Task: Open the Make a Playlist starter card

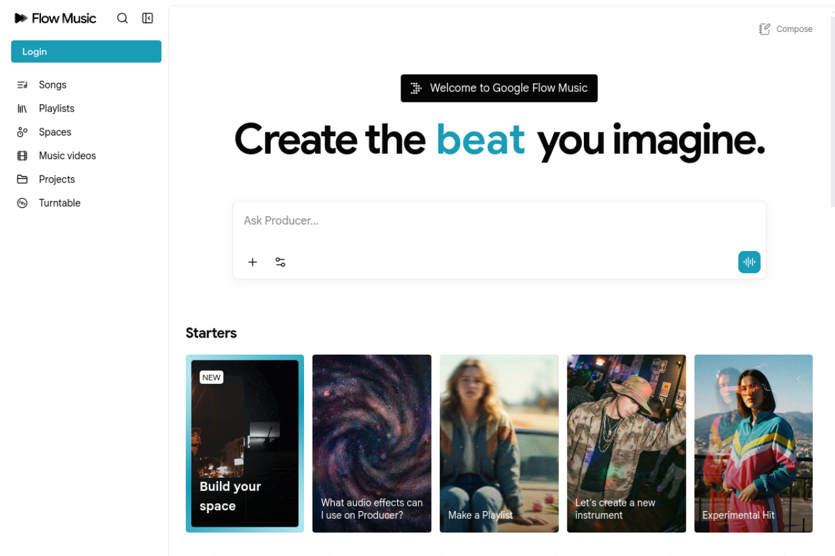Action: click(499, 443)
